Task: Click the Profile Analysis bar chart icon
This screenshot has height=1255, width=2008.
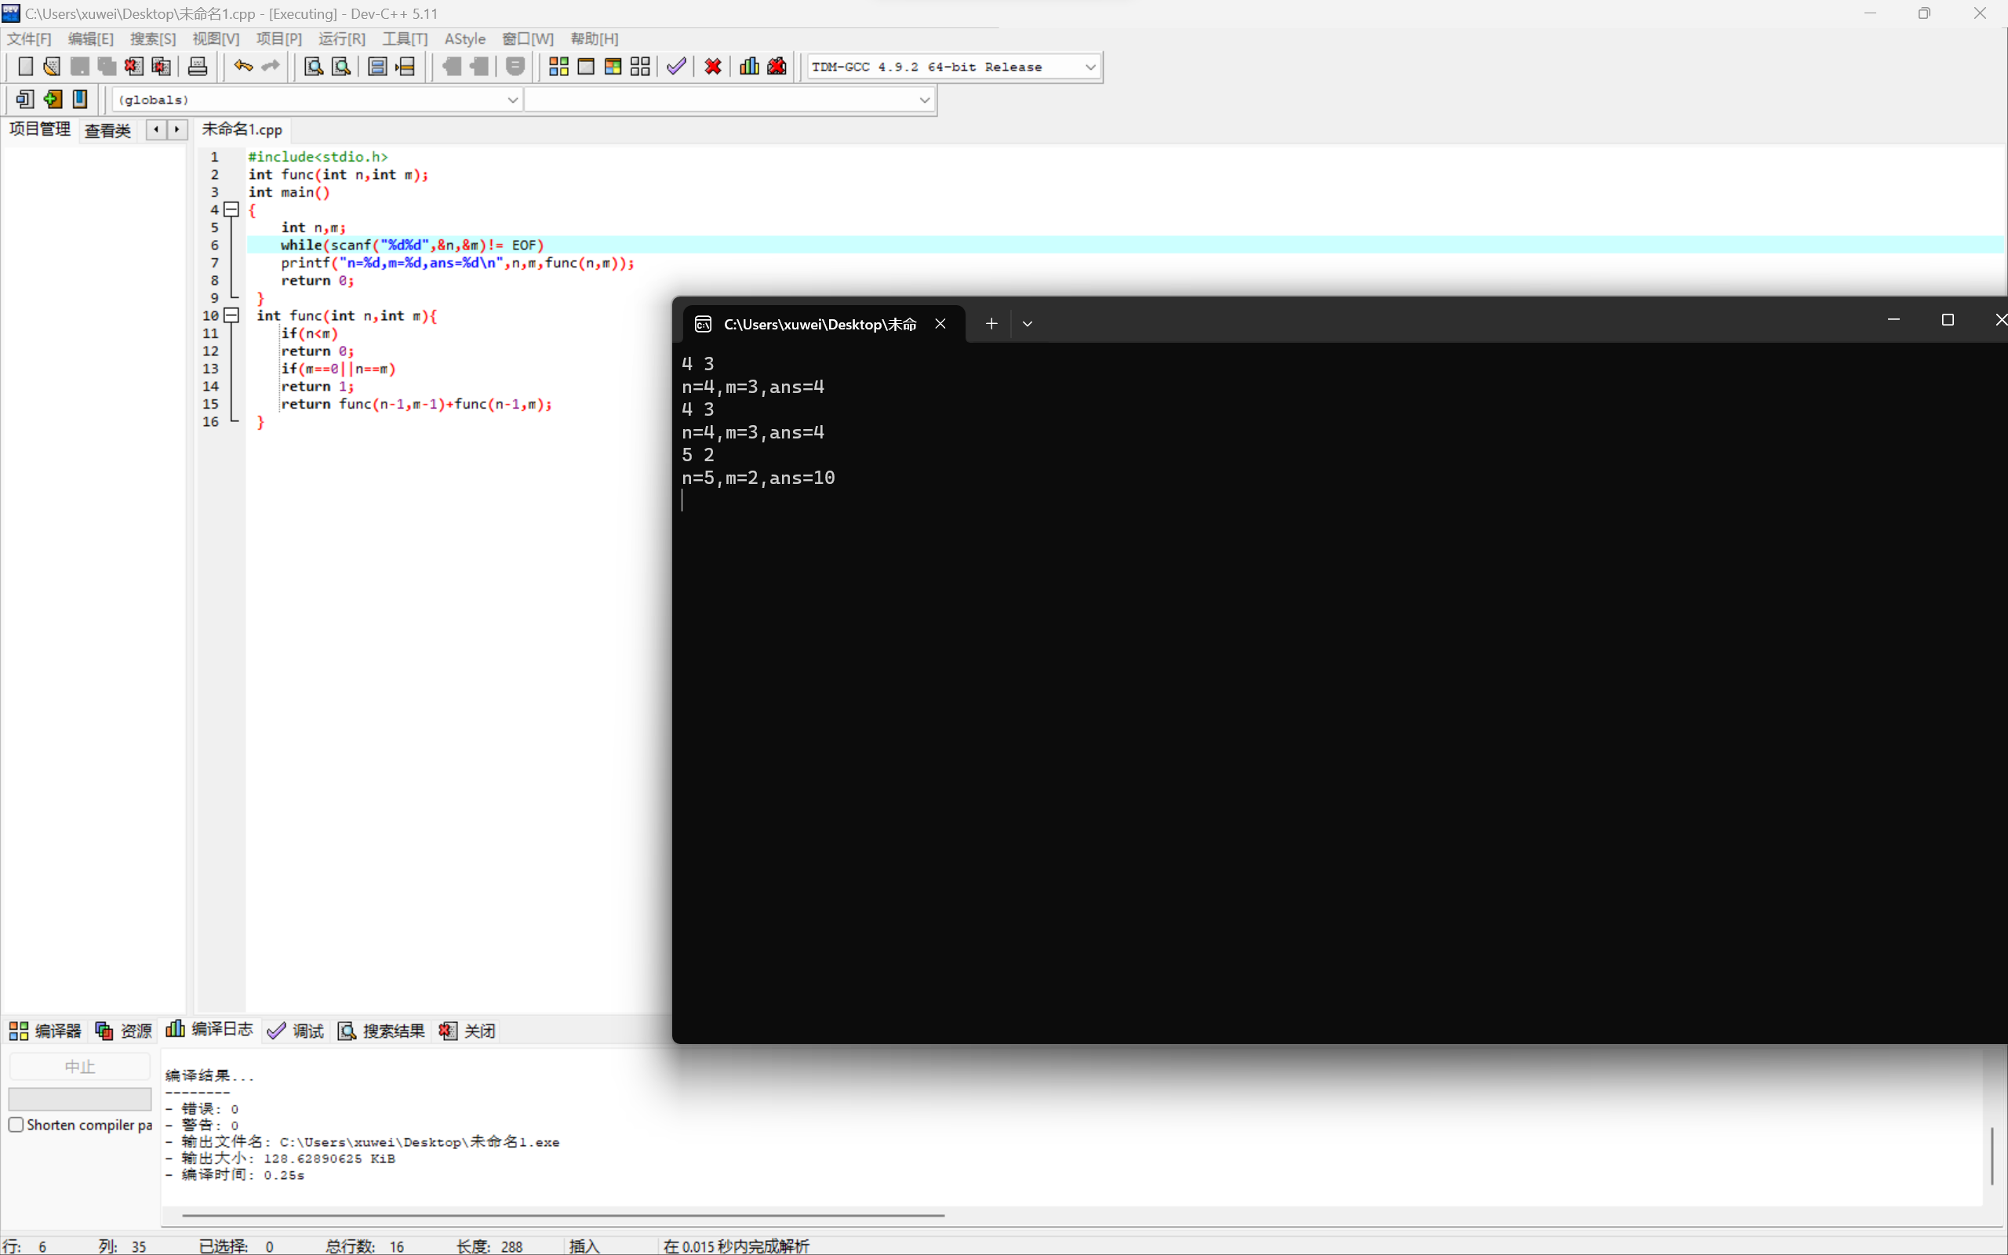Action: (x=749, y=67)
